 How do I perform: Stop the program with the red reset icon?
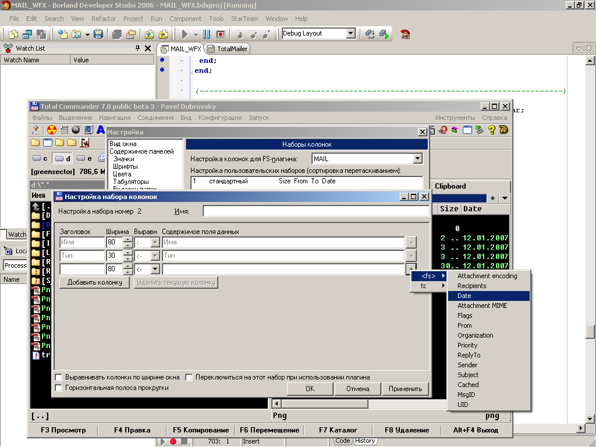tap(220, 34)
